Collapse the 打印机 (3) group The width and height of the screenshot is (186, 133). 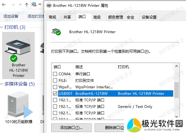(x=2, y=27)
